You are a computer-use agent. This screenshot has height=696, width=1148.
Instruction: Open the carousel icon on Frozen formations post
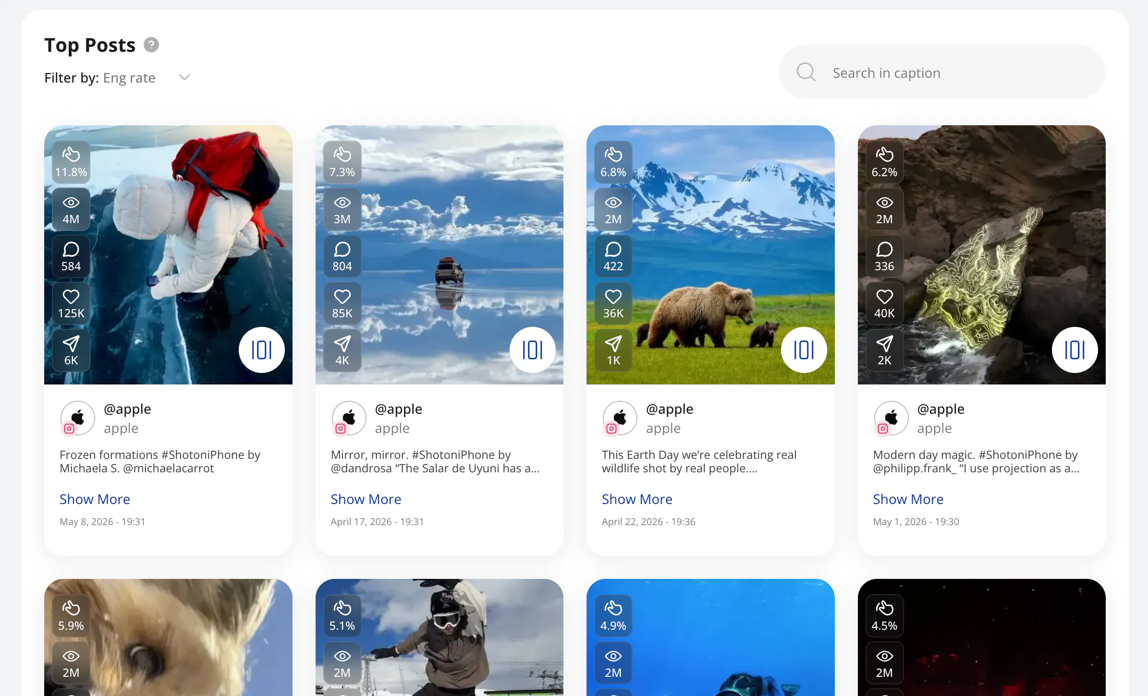(x=262, y=350)
